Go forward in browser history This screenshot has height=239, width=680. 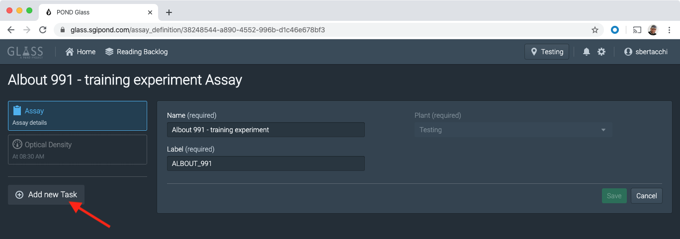point(27,30)
